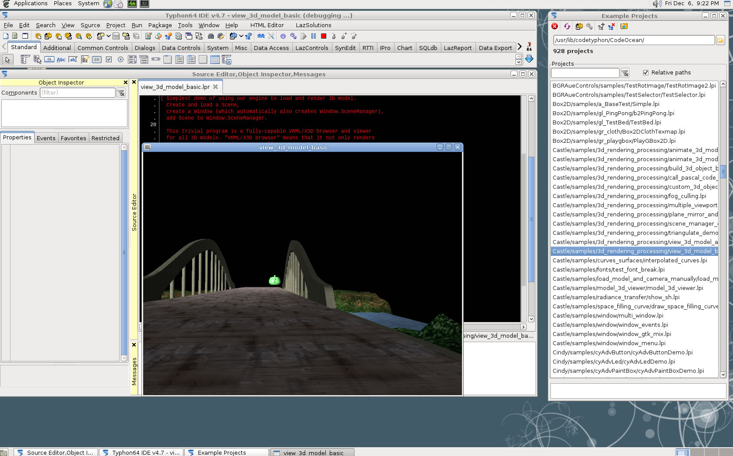Open the Project menu
This screenshot has height=456, width=733.
pos(116,25)
